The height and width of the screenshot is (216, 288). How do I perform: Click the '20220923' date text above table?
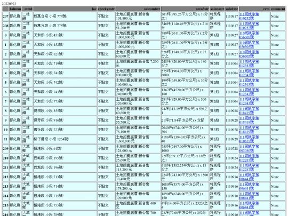click(9, 4)
